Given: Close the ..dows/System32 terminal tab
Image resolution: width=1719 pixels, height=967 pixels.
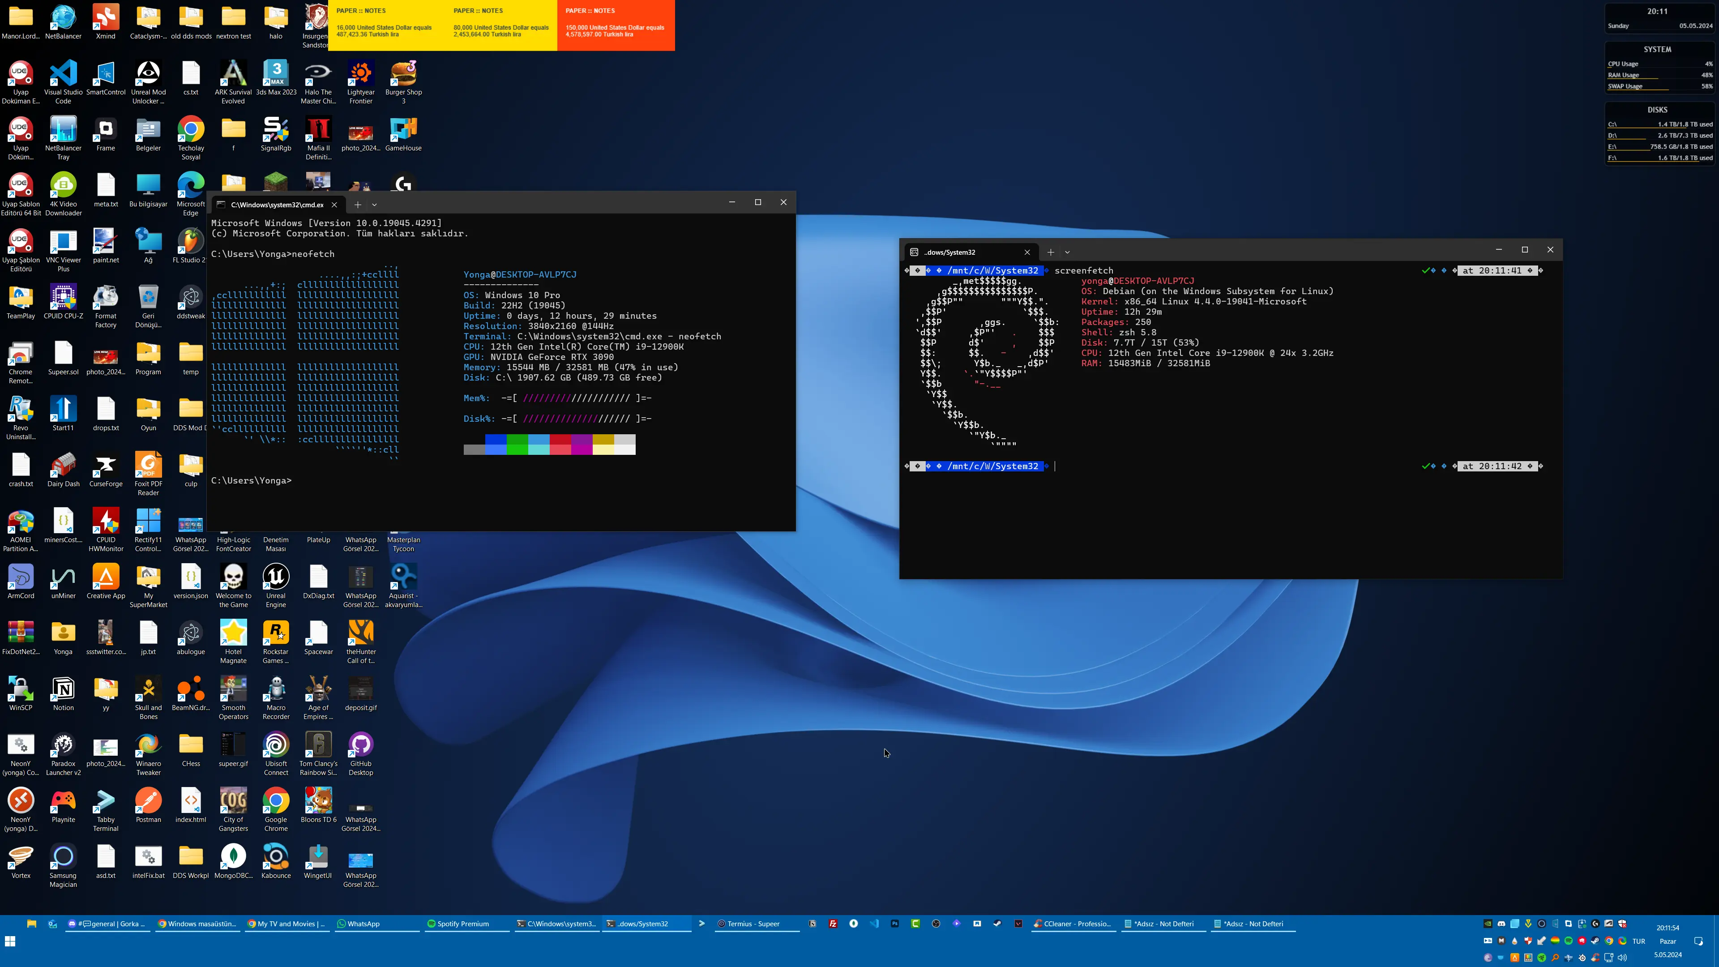Looking at the screenshot, I should coord(1027,252).
